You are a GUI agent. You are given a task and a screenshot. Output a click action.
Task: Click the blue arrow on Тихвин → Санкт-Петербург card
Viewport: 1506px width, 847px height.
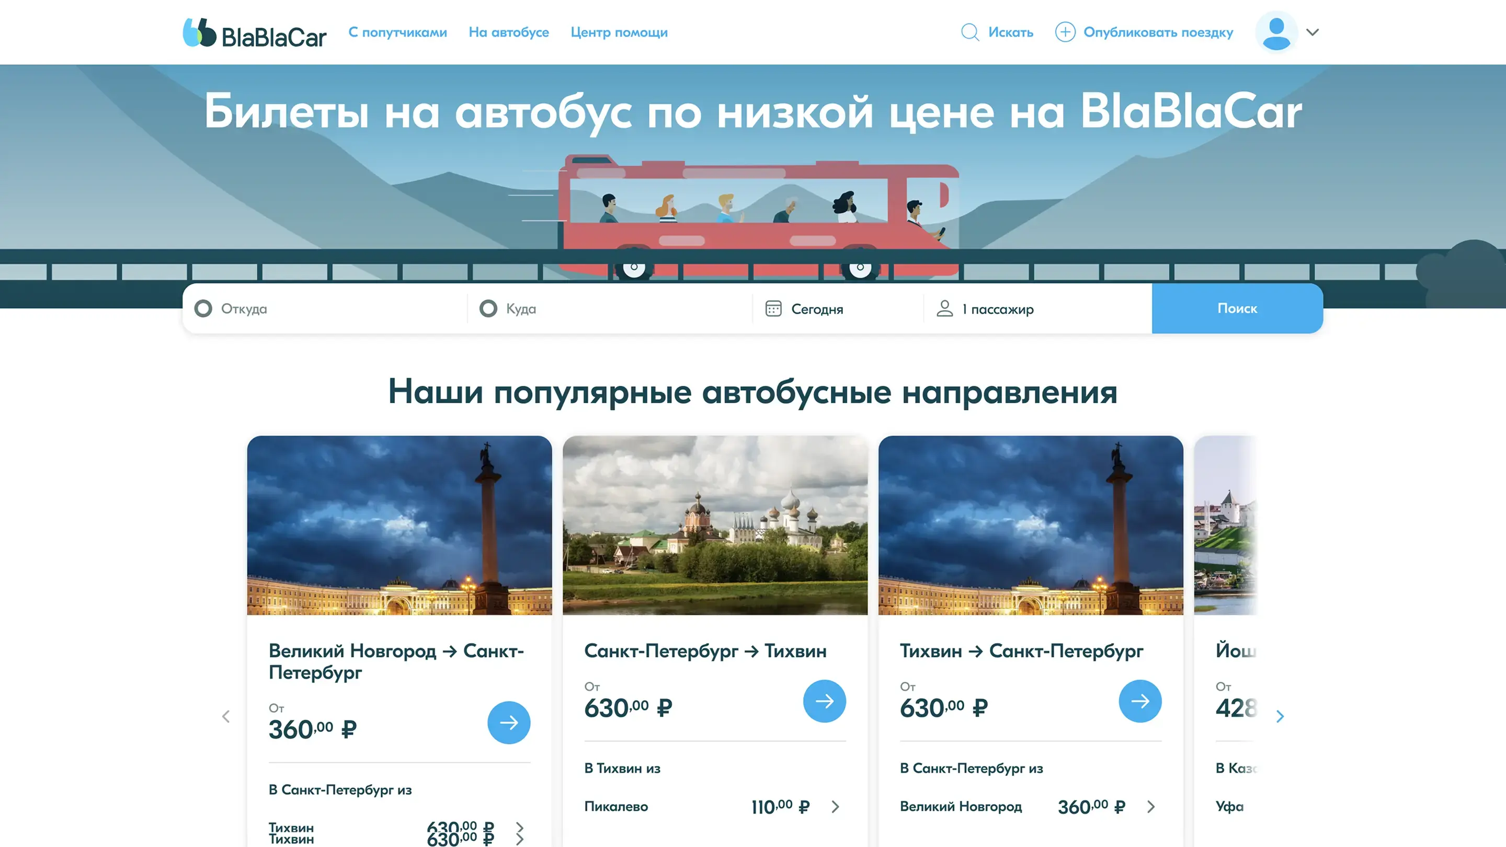tap(1140, 701)
